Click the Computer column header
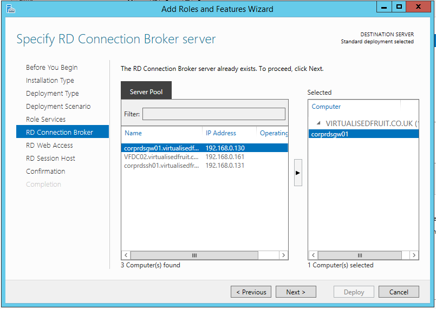 327,107
